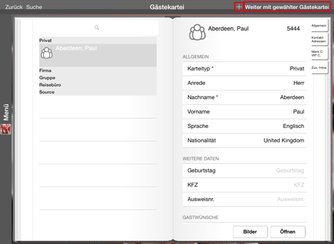Edit the Vorname field showing Paul
The width and height of the screenshot is (334, 244).
245,112
